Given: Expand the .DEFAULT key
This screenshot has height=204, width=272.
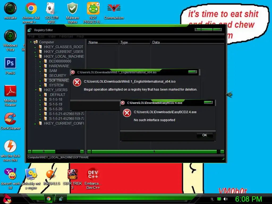Looking at the screenshot, I should (40, 95).
